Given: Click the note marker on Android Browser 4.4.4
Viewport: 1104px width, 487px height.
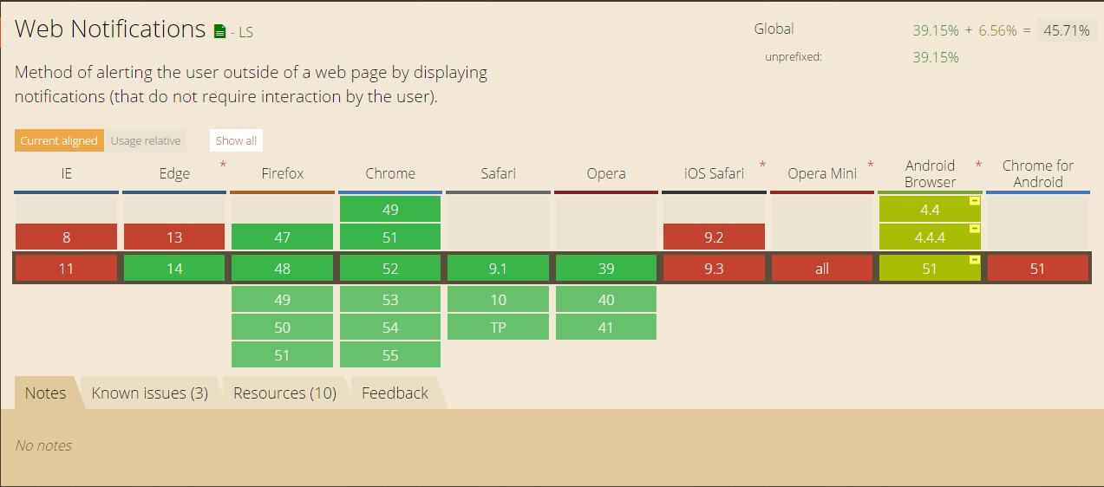Looking at the screenshot, I should (975, 229).
